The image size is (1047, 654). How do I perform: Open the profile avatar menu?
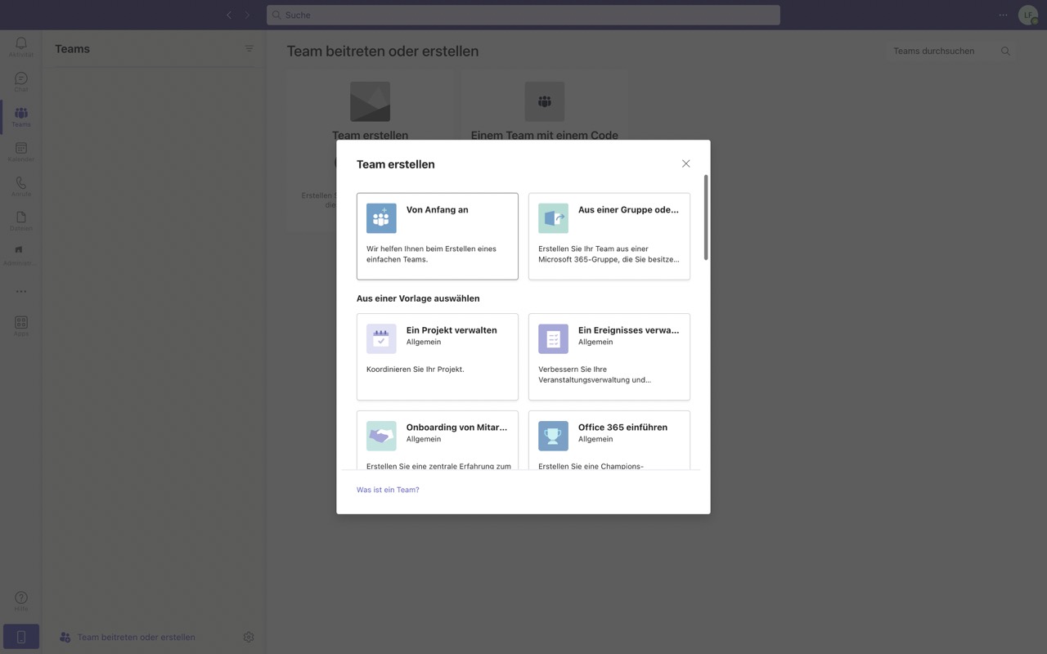(1027, 15)
